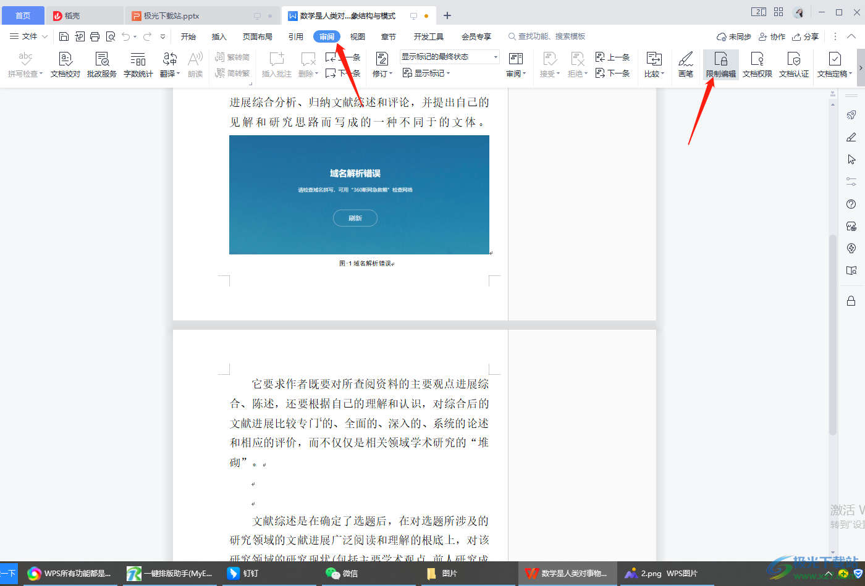The image size is (865, 586).
Task: Switch to the 开始 ribbon tab
Action: pos(188,36)
